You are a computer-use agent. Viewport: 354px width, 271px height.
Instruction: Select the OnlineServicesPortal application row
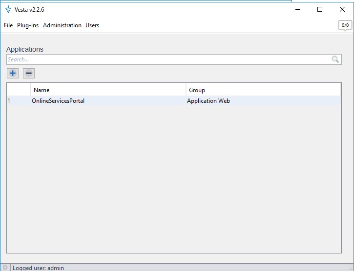tap(58, 101)
